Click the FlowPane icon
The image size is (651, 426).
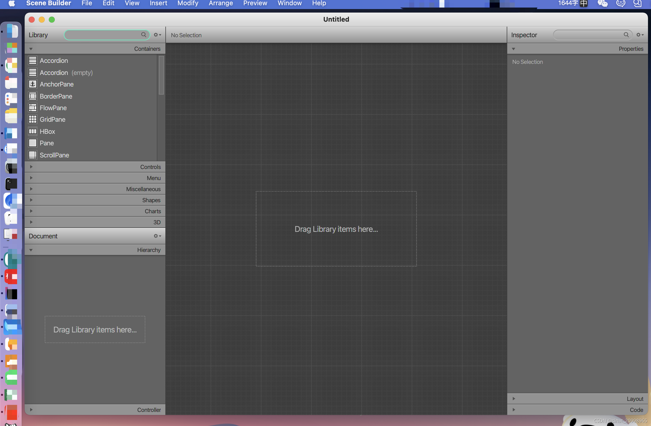(x=33, y=108)
